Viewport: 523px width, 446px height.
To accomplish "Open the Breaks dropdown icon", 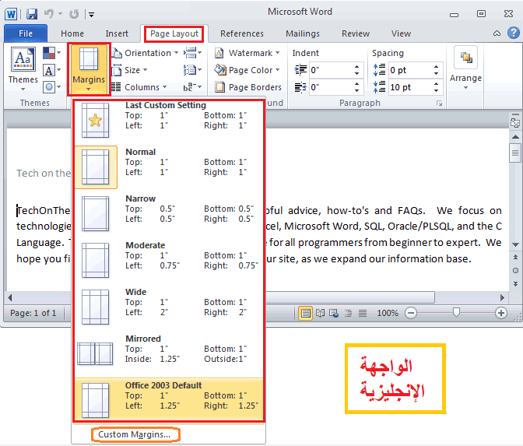I will 192,53.
